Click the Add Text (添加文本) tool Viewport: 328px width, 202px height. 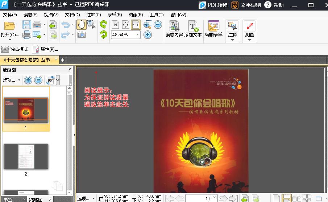tap(193, 29)
